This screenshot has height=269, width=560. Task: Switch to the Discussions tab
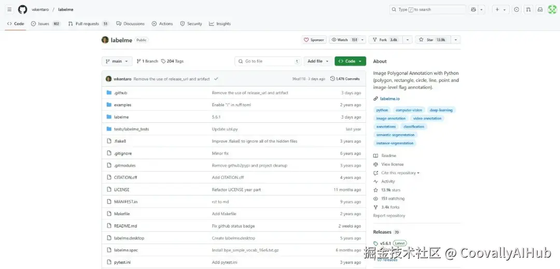(x=130, y=24)
